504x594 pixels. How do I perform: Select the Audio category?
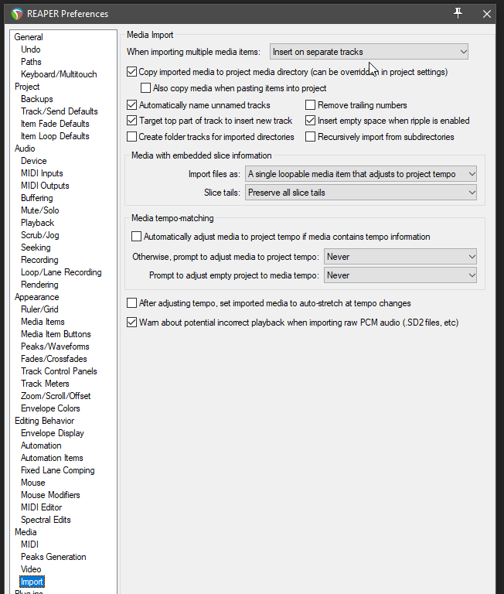pyautogui.click(x=25, y=148)
